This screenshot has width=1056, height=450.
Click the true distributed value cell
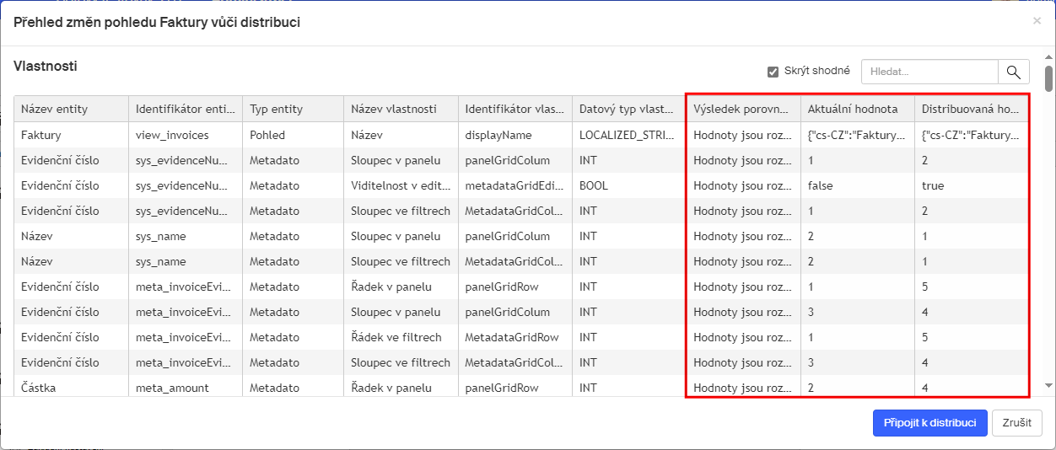pyautogui.click(x=972, y=185)
